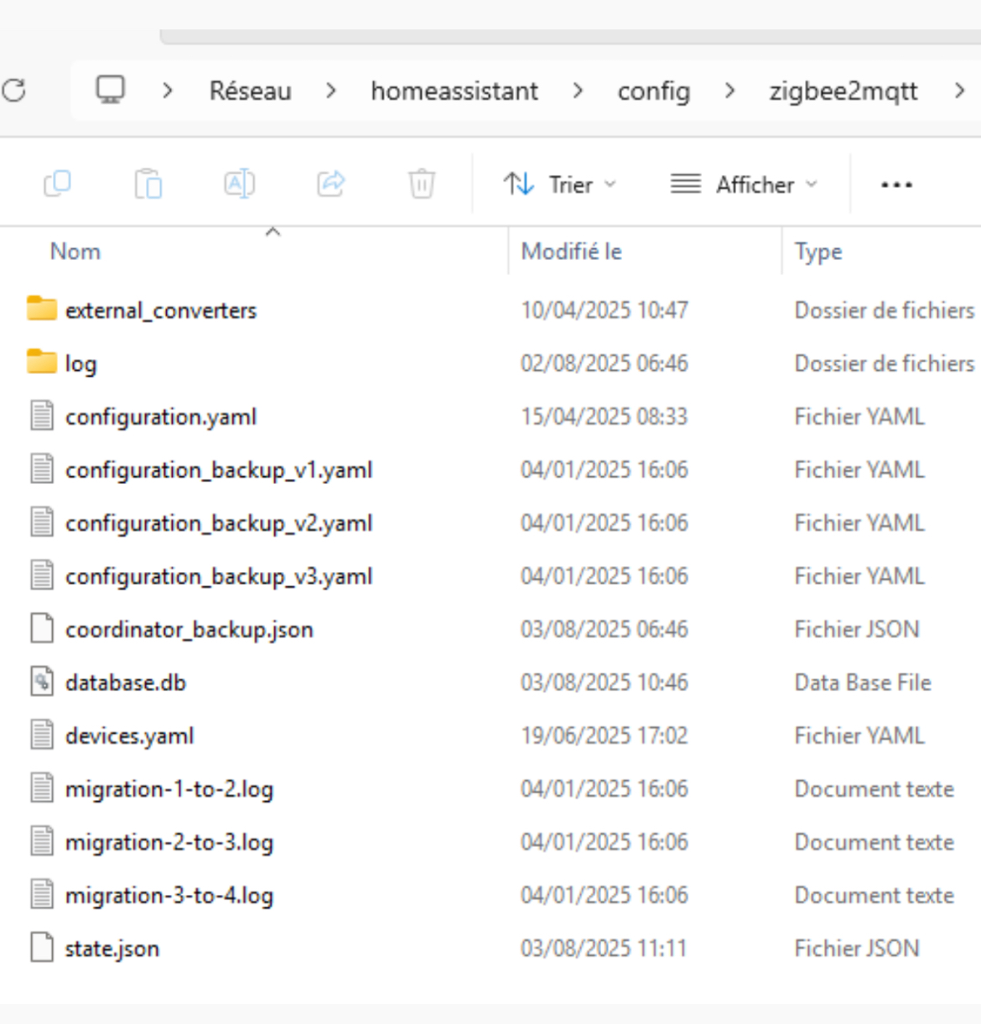Image resolution: width=981 pixels, height=1024 pixels.
Task: Select folder name external_converters
Action: click(x=161, y=310)
